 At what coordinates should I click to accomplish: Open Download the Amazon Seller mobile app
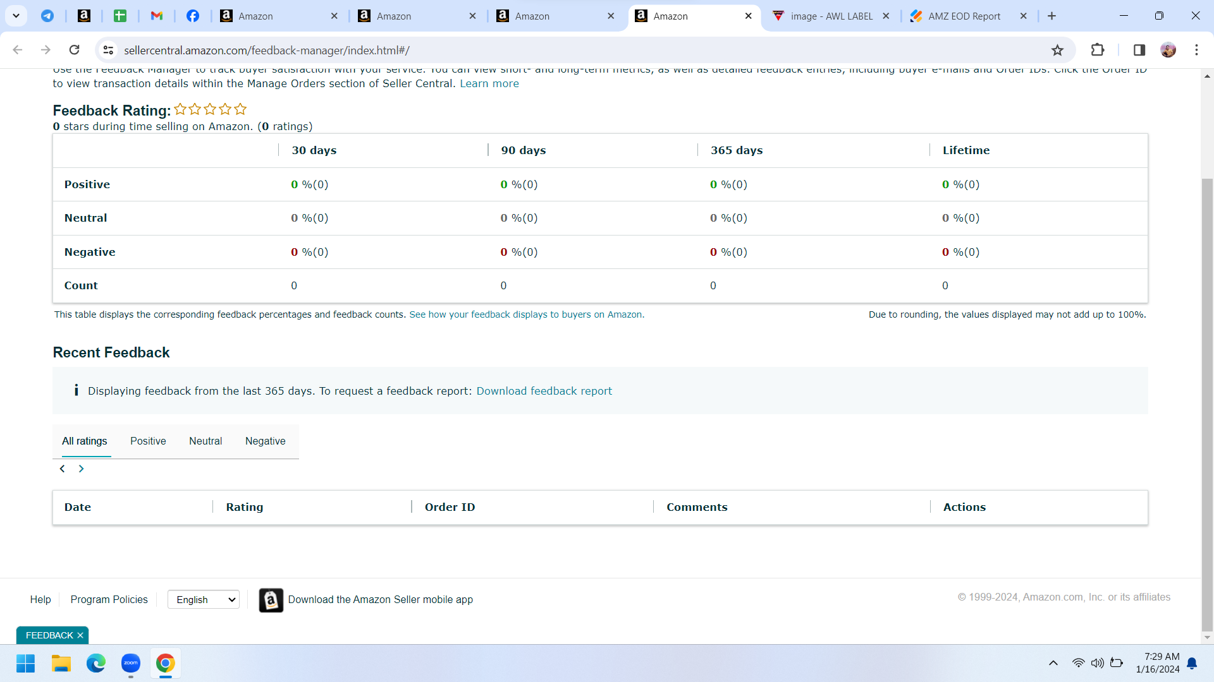pos(381,599)
